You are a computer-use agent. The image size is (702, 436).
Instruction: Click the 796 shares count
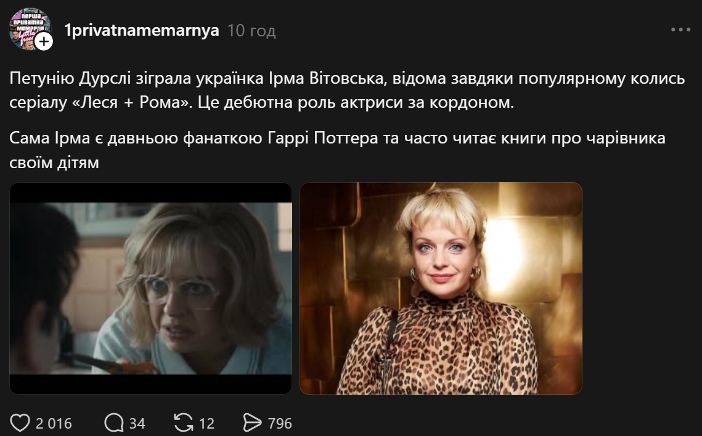(x=280, y=423)
